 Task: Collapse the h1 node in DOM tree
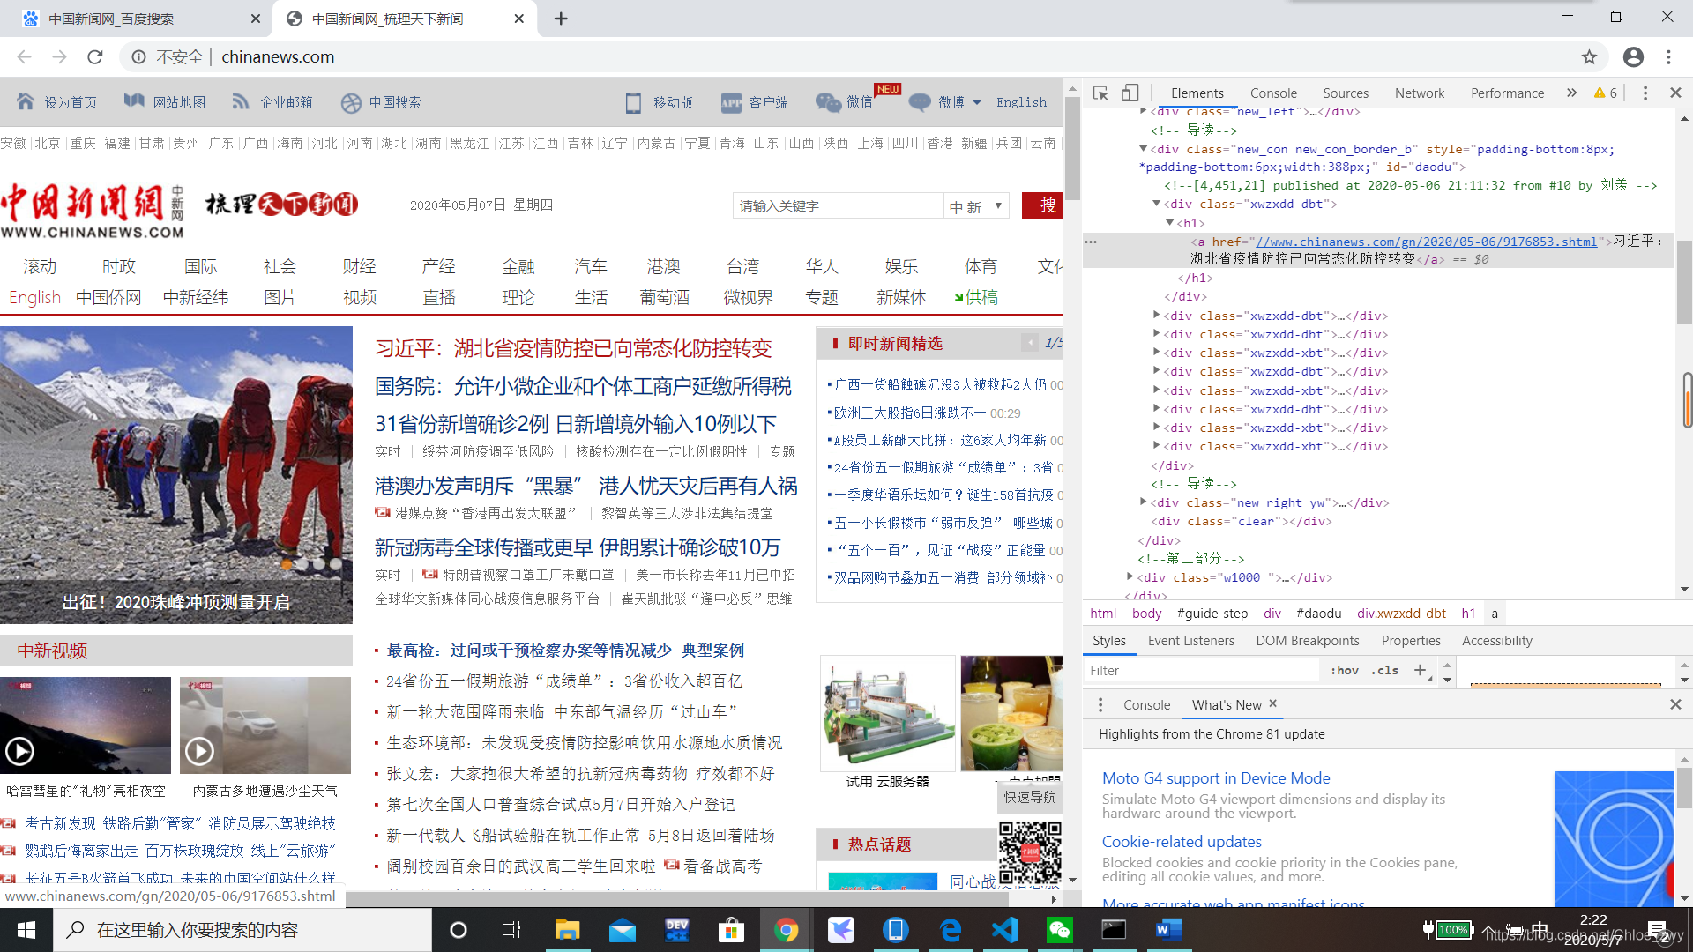(x=1169, y=223)
